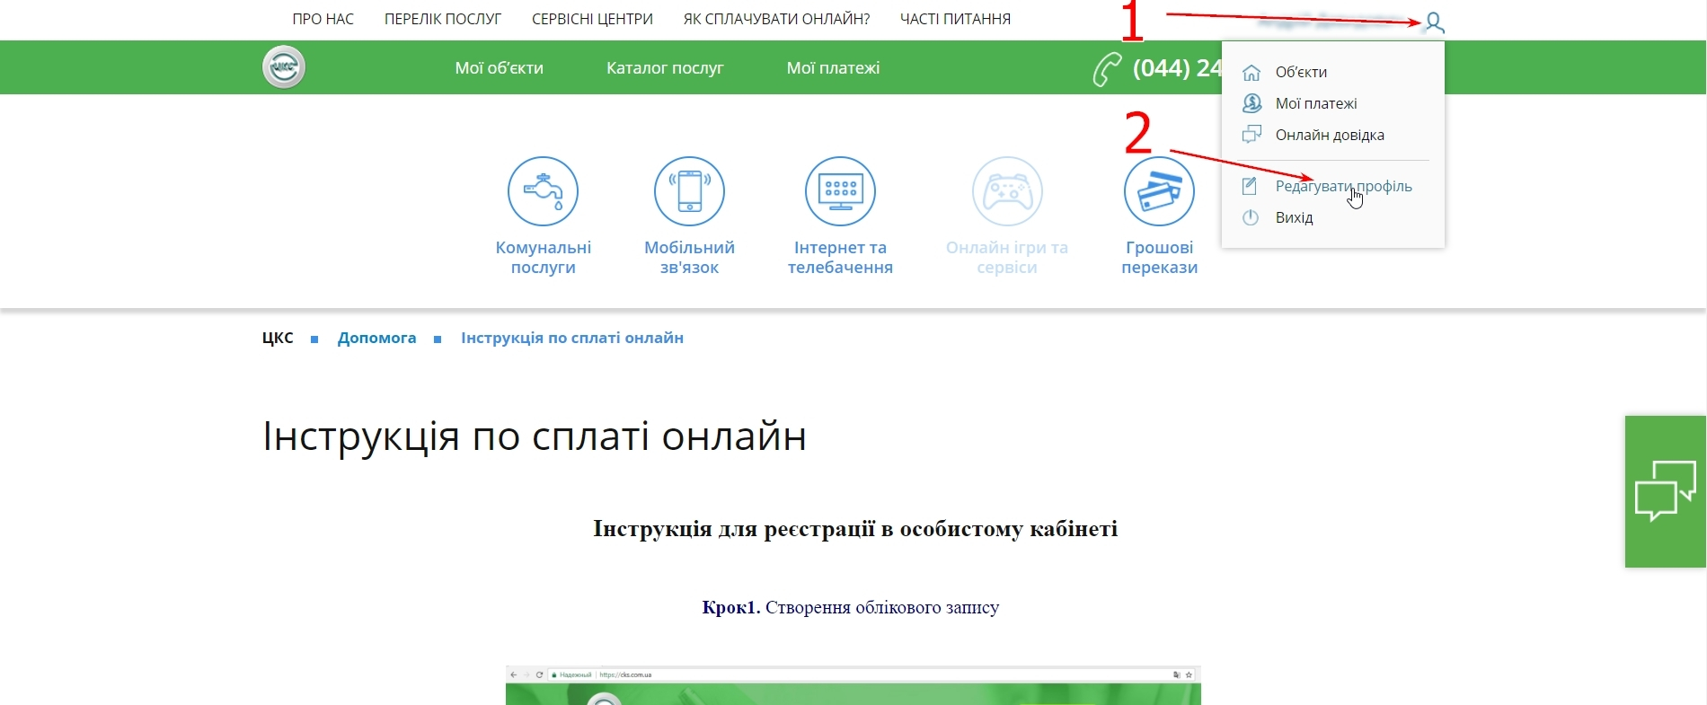Click the user profile icon at top right

coord(1435,23)
